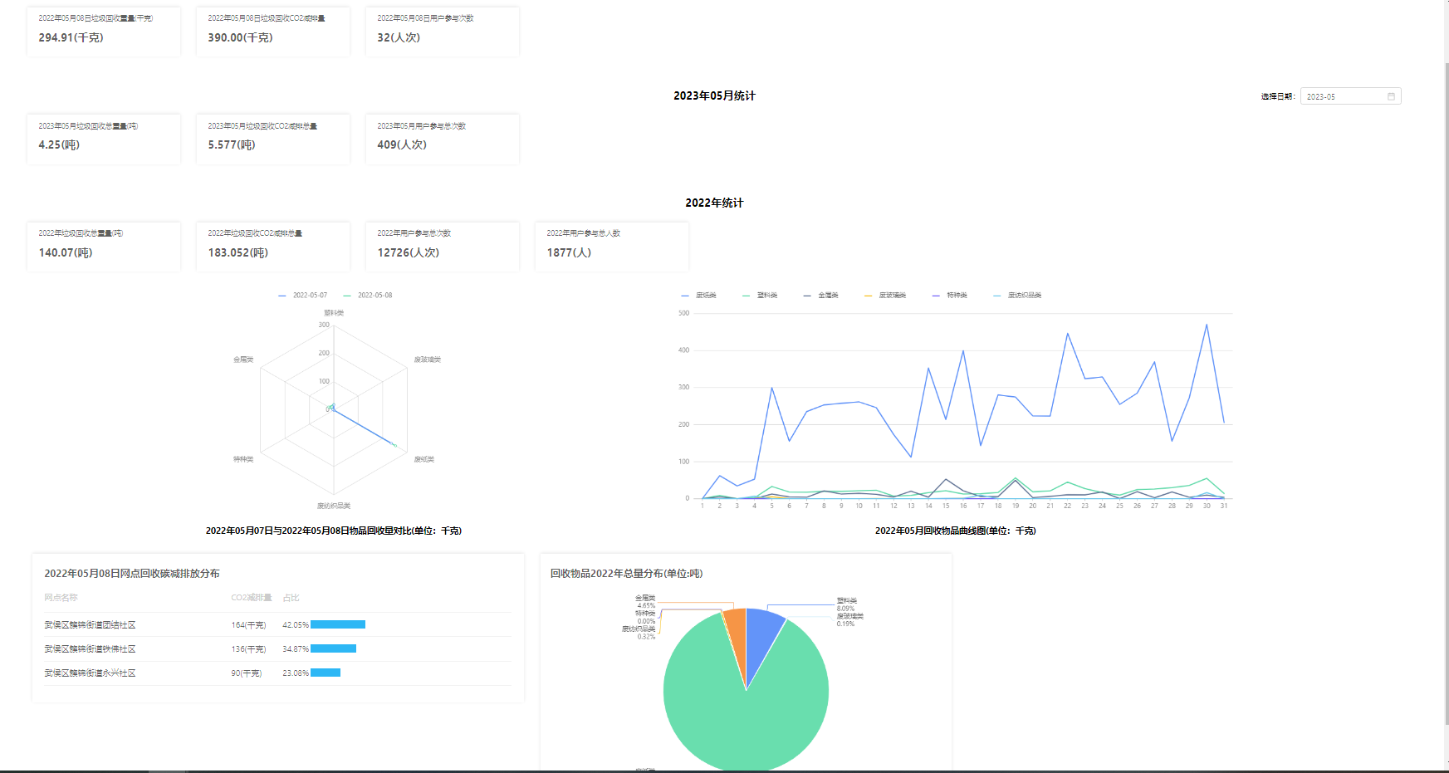This screenshot has height=773, width=1449.
Task: Select the 4.25(吨) monthly recycling card
Action: pyautogui.click(x=104, y=139)
